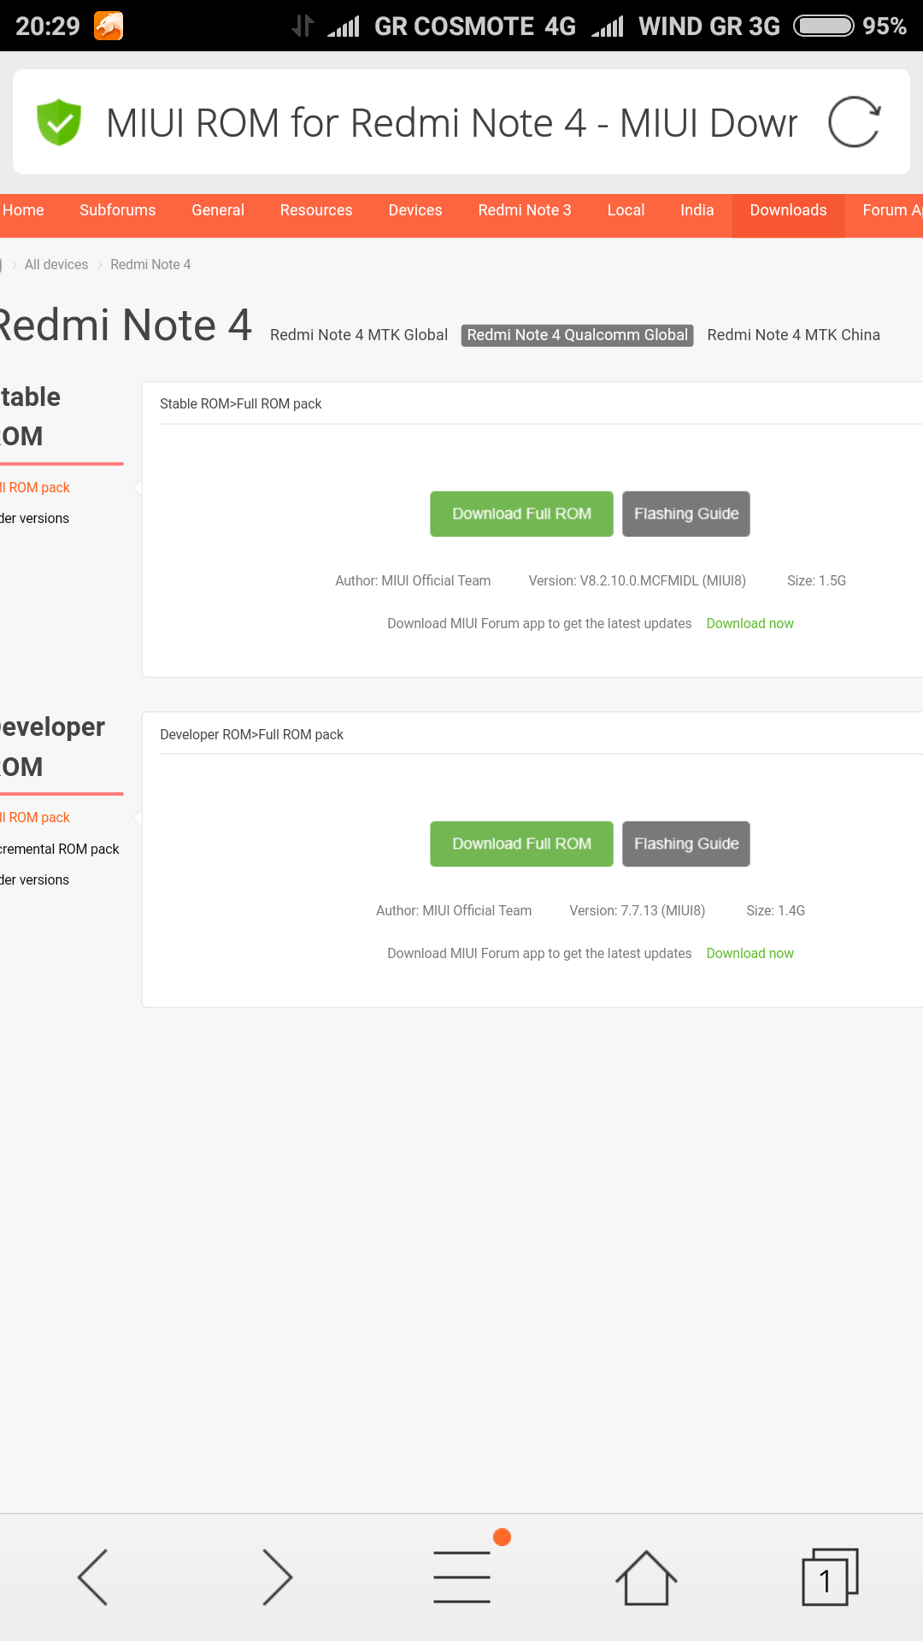This screenshot has height=1641, width=923.
Task: Open the Redmi Note 3 menu item
Action: coord(525,210)
